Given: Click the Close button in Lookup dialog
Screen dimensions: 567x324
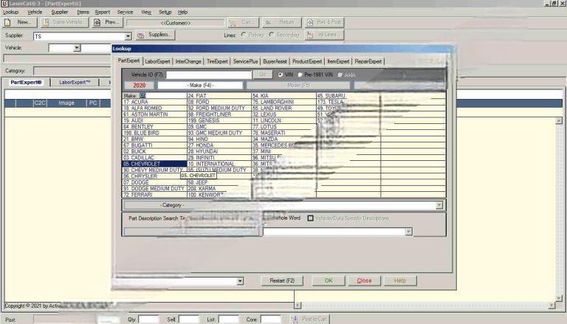Looking at the screenshot, I should pyautogui.click(x=364, y=280).
